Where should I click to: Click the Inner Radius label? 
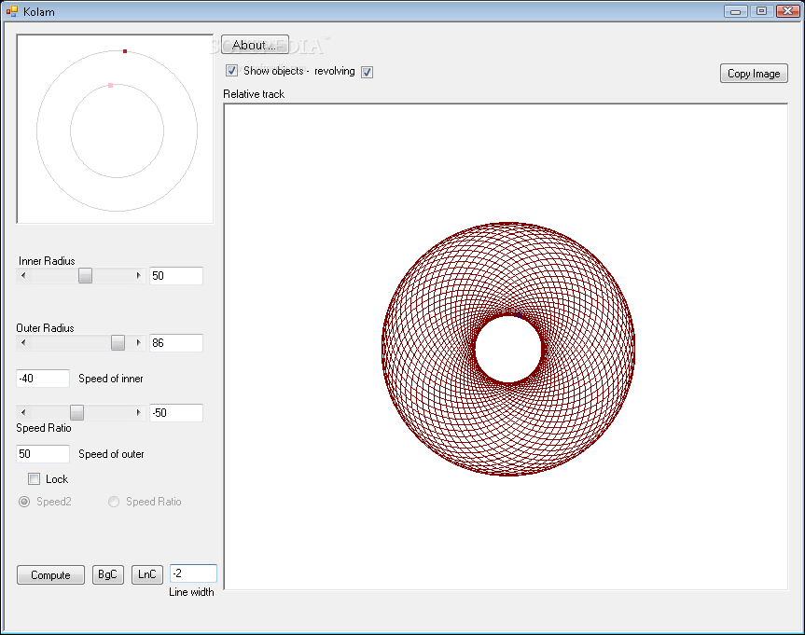pos(47,261)
